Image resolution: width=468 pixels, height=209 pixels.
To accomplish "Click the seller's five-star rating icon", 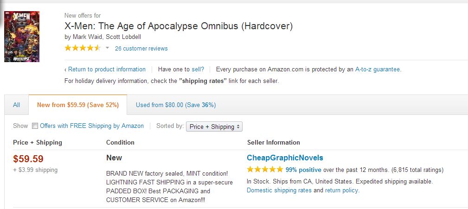I will [x=264, y=170].
